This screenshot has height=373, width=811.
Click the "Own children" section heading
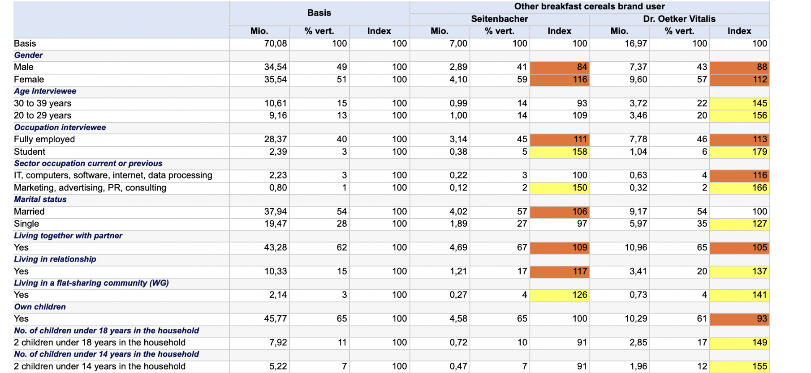tap(40, 307)
